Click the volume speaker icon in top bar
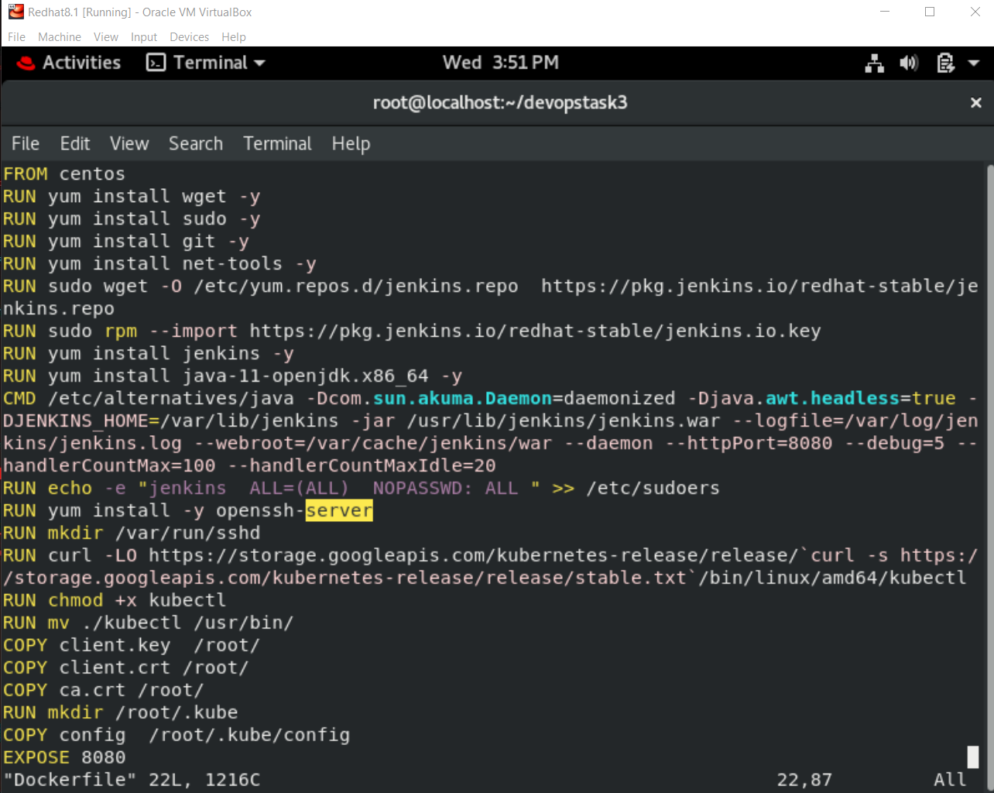 [x=909, y=63]
